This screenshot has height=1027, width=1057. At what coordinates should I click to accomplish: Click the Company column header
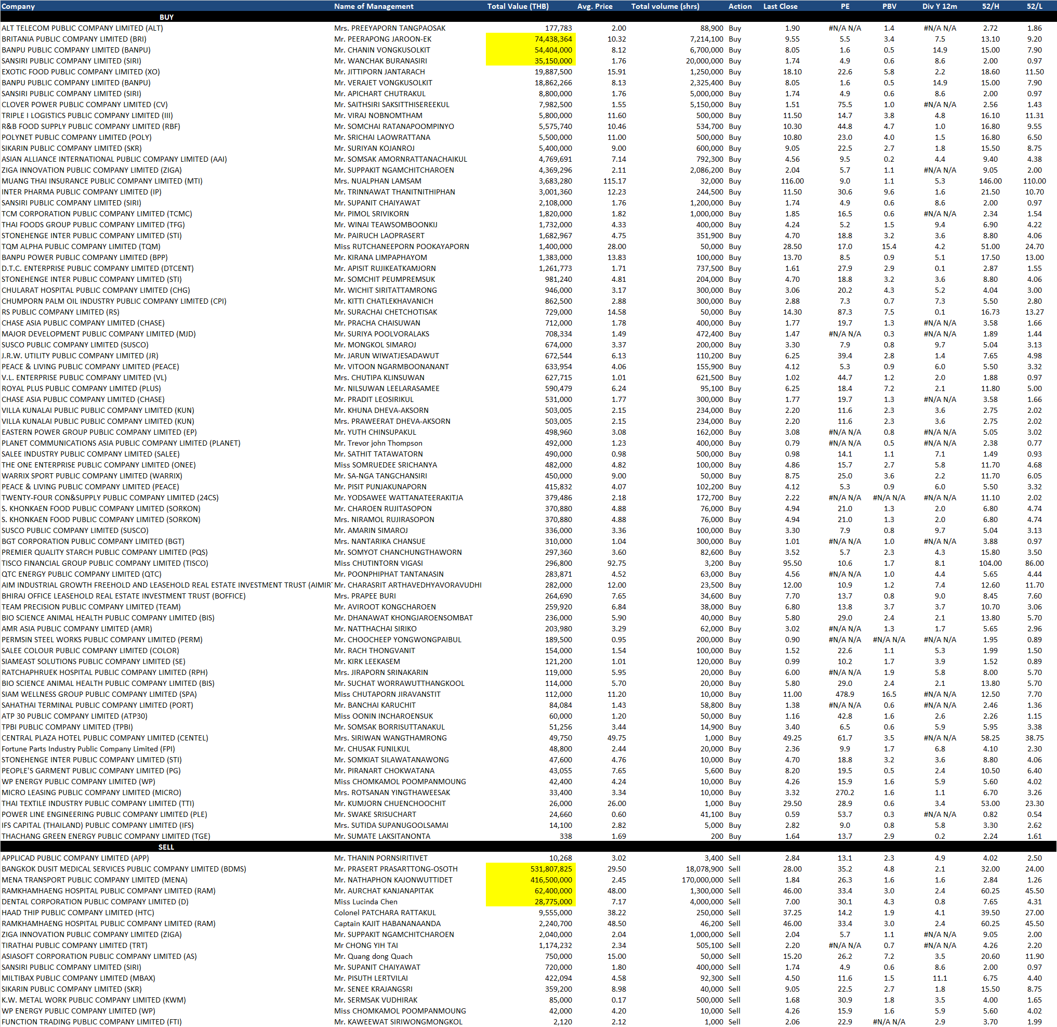[x=18, y=6]
